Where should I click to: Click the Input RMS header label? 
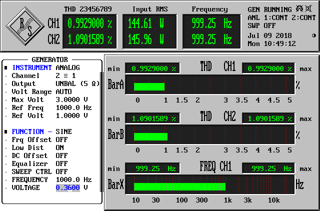150,9
